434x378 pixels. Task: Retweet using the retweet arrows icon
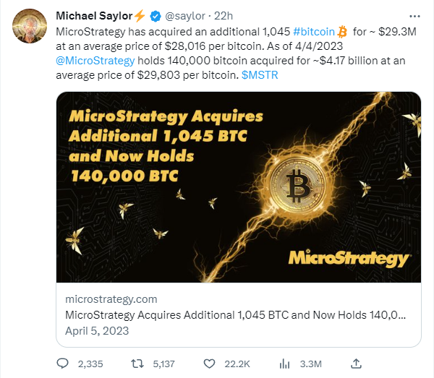(137, 364)
